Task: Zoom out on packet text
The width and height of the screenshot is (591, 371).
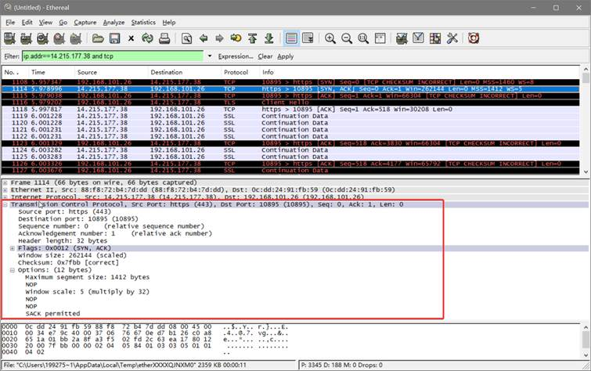Action: (x=347, y=38)
